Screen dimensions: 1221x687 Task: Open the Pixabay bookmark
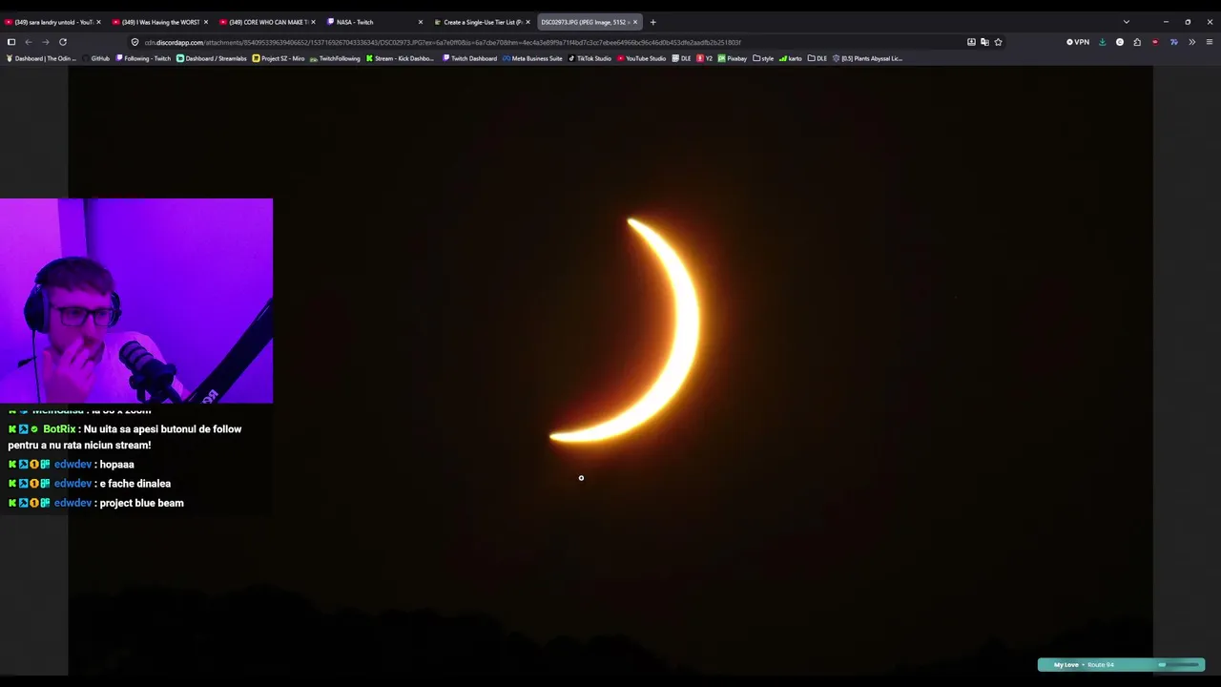tap(733, 58)
